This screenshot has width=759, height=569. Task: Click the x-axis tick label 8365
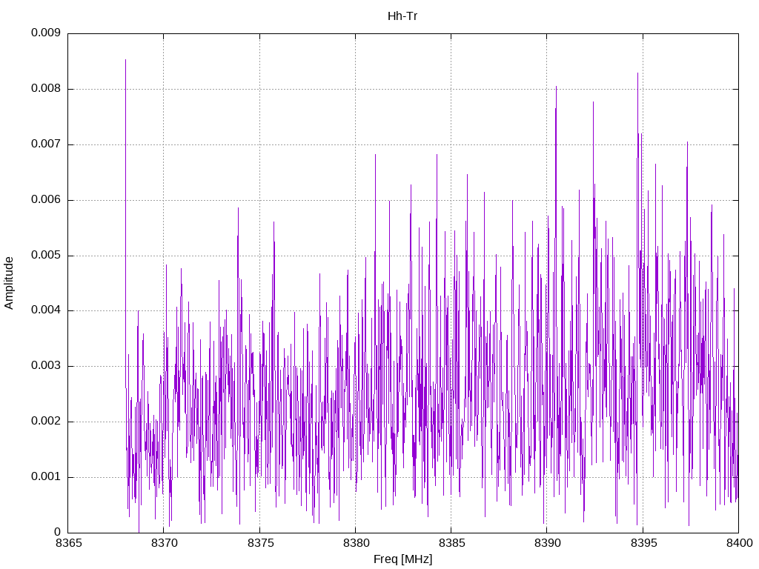[x=69, y=543]
